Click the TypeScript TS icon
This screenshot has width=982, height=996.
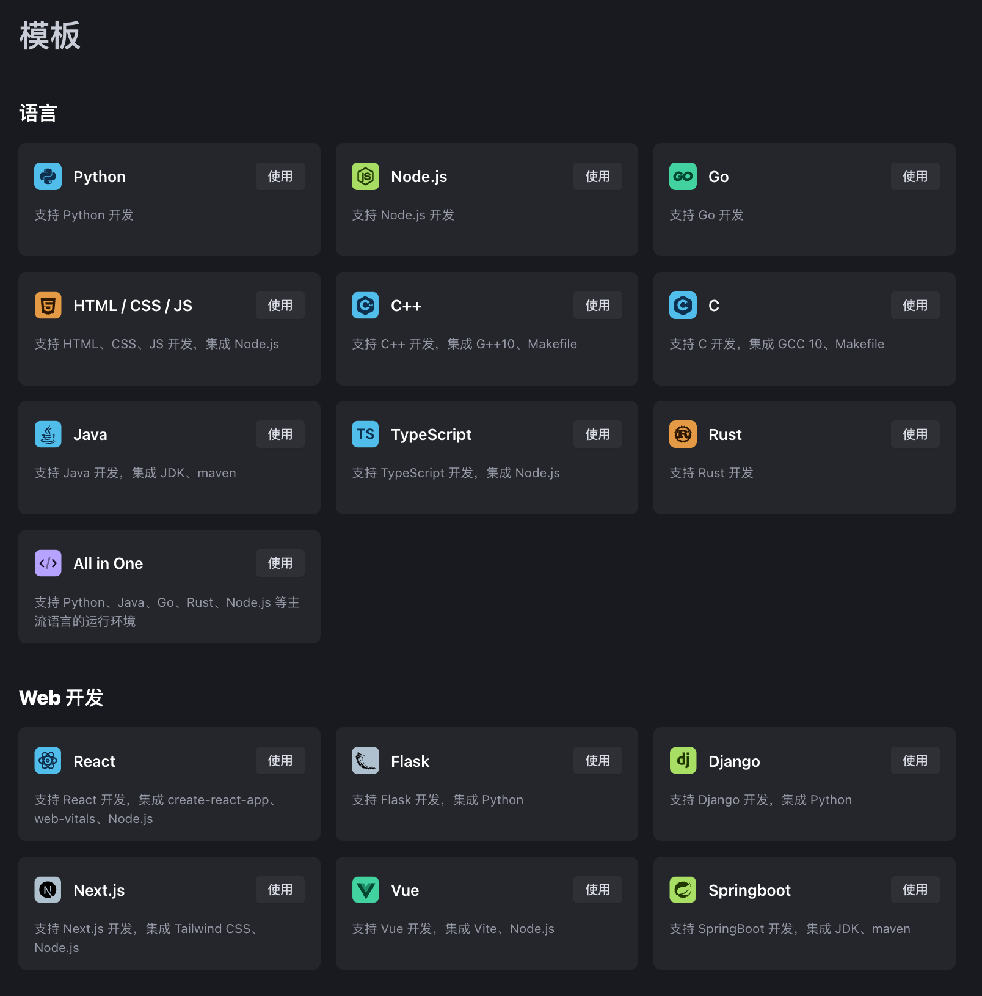(x=365, y=434)
